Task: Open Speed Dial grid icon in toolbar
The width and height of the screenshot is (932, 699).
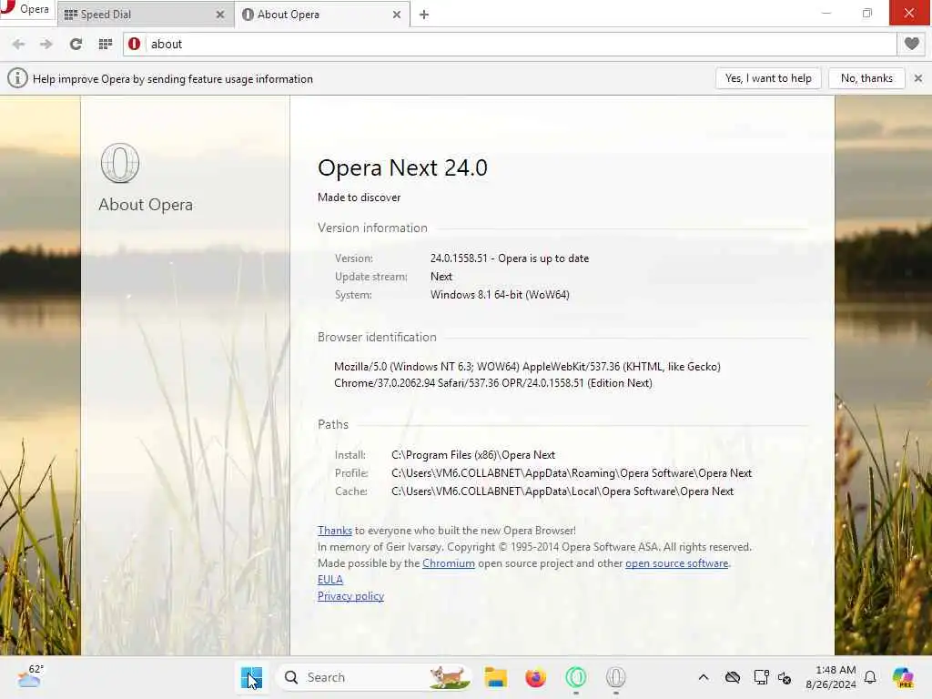Action: (x=106, y=44)
